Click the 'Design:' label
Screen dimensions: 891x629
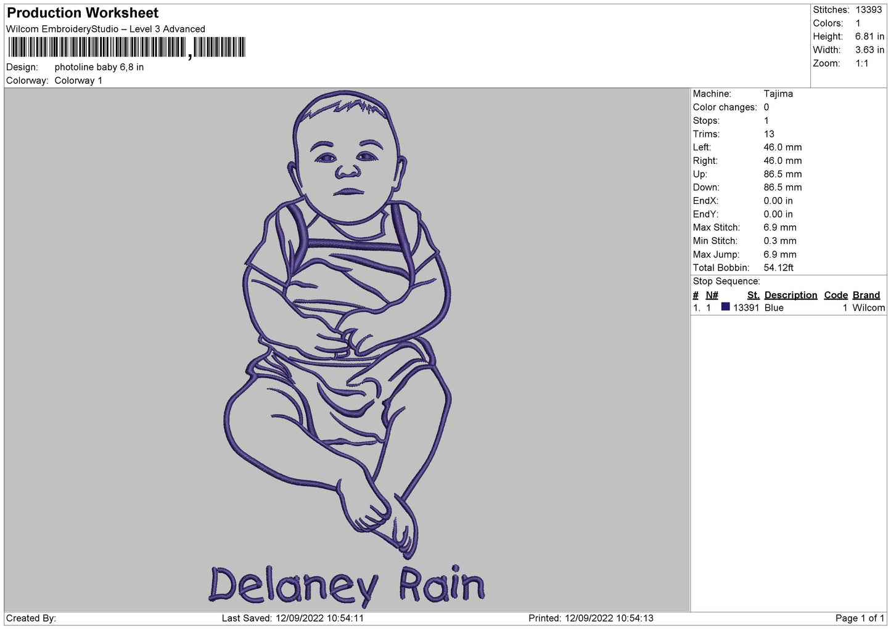[22, 67]
